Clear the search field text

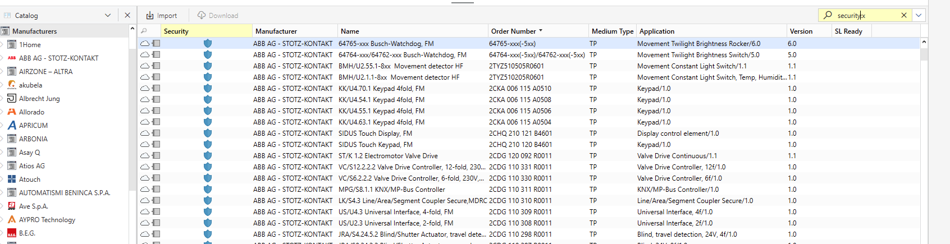click(904, 15)
